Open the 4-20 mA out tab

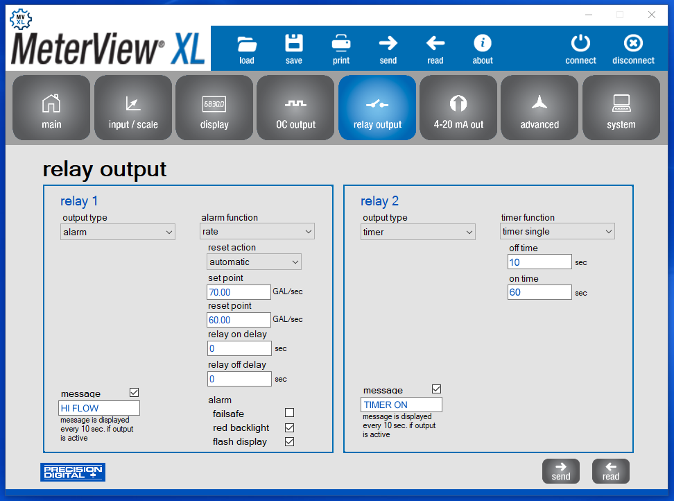tap(458, 108)
